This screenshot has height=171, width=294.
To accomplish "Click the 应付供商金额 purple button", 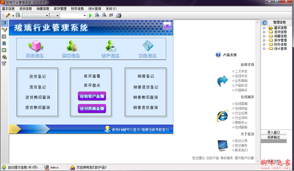I will pyautogui.click(x=92, y=109).
